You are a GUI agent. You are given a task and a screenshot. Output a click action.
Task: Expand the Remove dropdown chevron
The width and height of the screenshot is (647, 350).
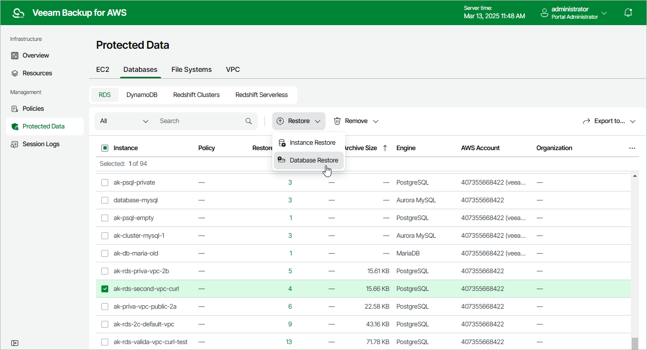[x=375, y=121]
